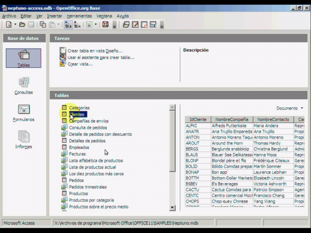Click the Pedidos table icon
The image size is (311, 233).
[x=64, y=180]
